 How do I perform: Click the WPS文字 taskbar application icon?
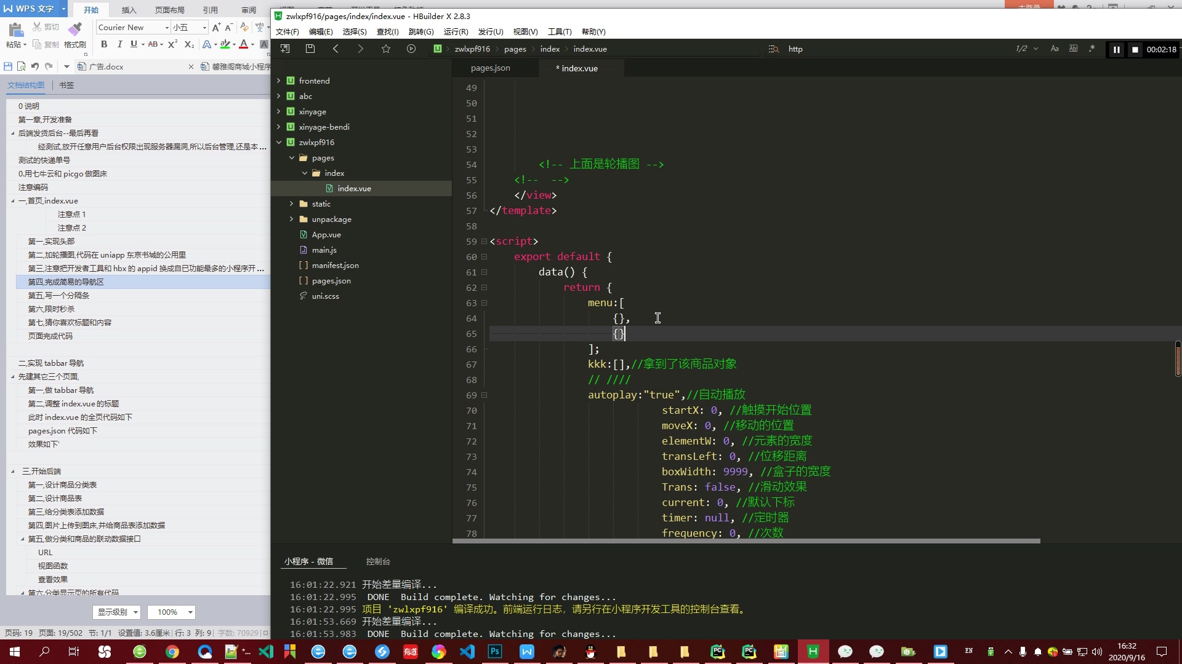526,651
